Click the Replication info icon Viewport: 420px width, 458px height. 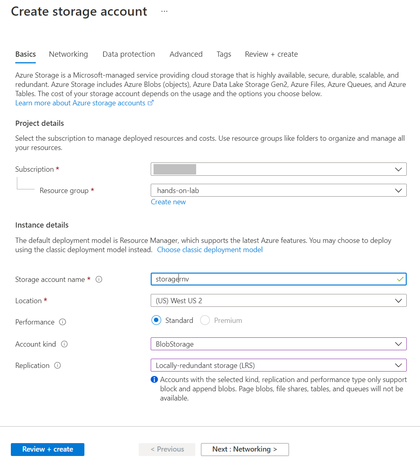point(57,366)
